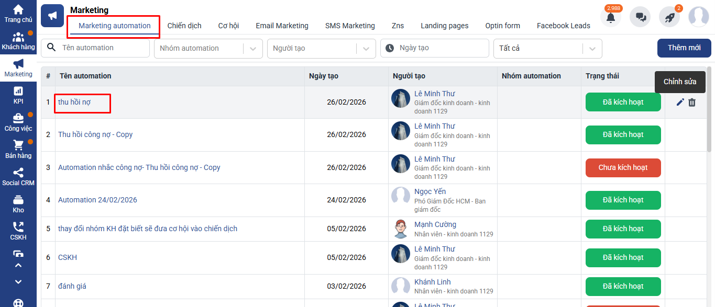Open the chat messages icon
The height and width of the screenshot is (307, 715).
[x=640, y=17]
